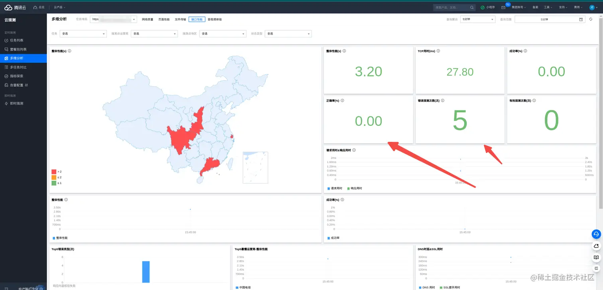Click the blue bar in Top5错误类型 chart
The height and width of the screenshot is (290, 603).
(x=146, y=272)
